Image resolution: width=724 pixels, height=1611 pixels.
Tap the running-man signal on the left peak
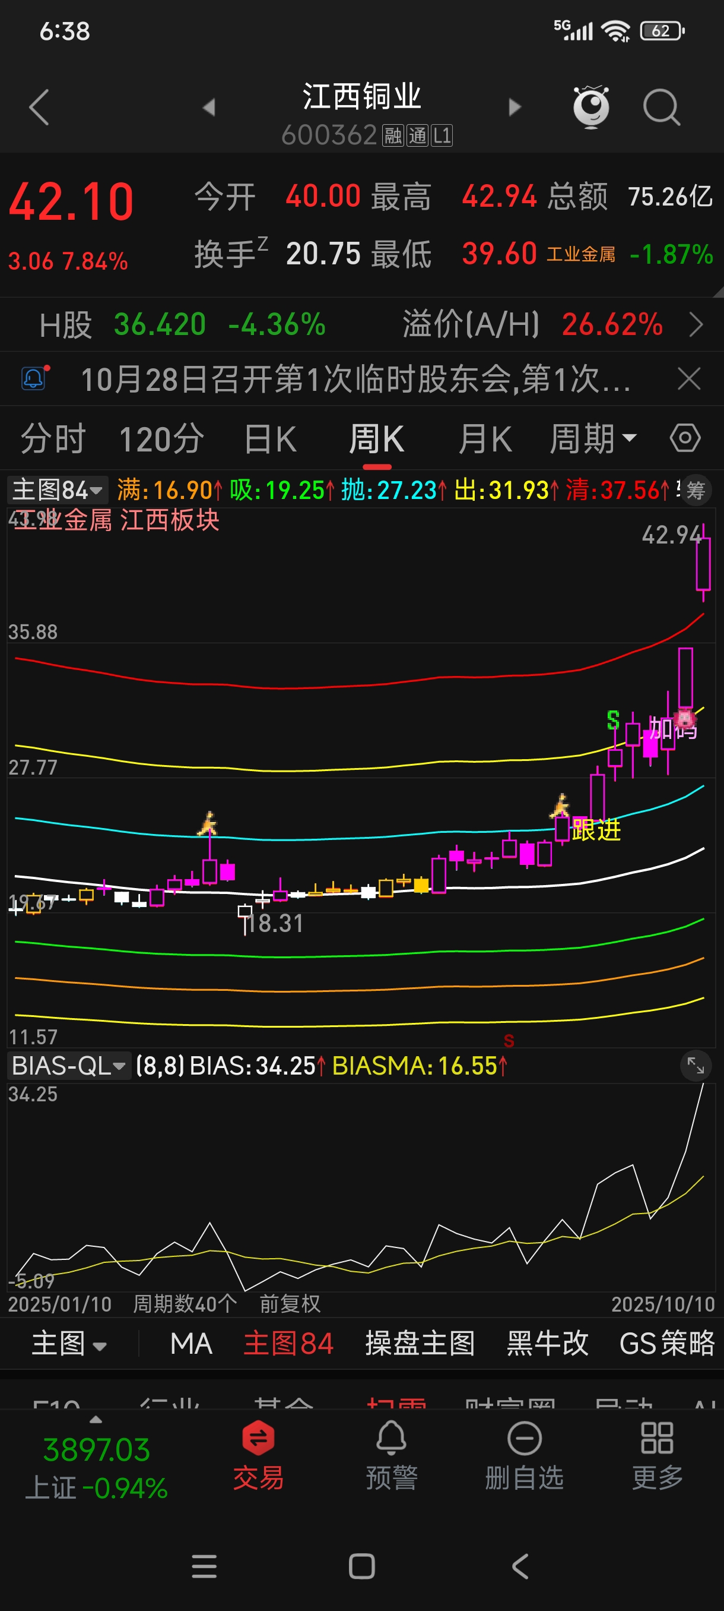(207, 823)
